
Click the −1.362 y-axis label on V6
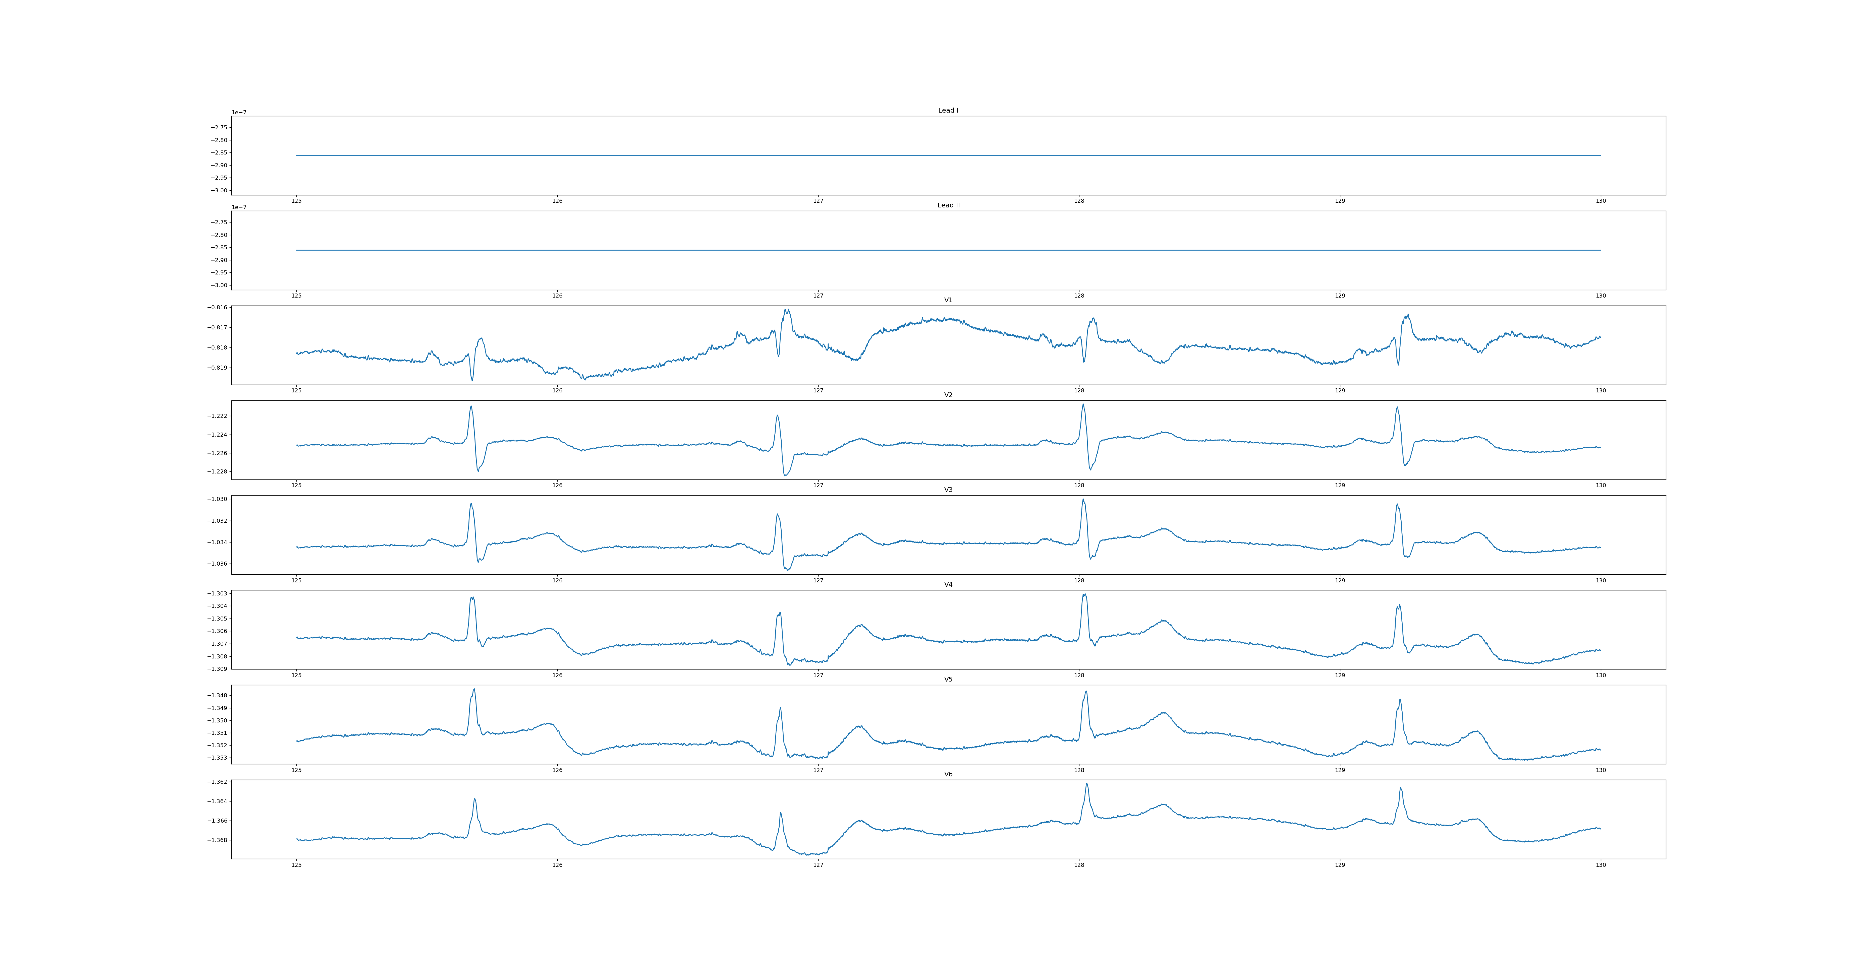(x=217, y=782)
